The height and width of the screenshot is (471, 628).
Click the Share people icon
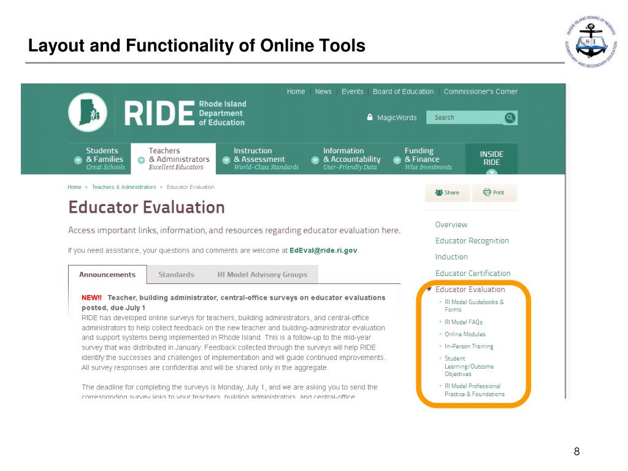pyautogui.click(x=439, y=193)
